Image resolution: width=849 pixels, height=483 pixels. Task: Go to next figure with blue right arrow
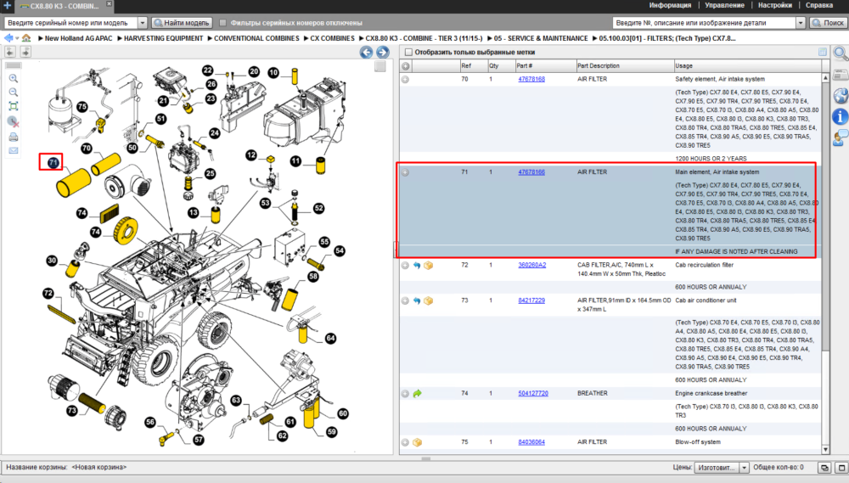click(382, 52)
